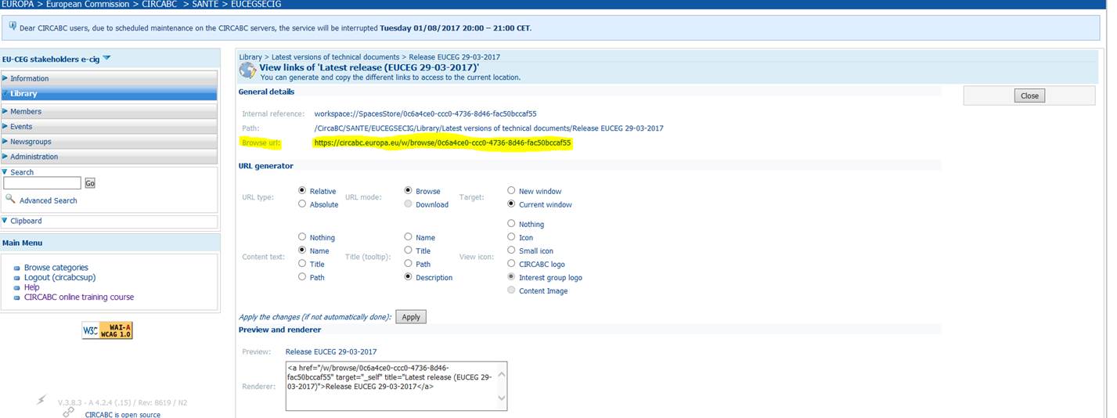Click the CIRCABC is open source link

click(x=123, y=414)
